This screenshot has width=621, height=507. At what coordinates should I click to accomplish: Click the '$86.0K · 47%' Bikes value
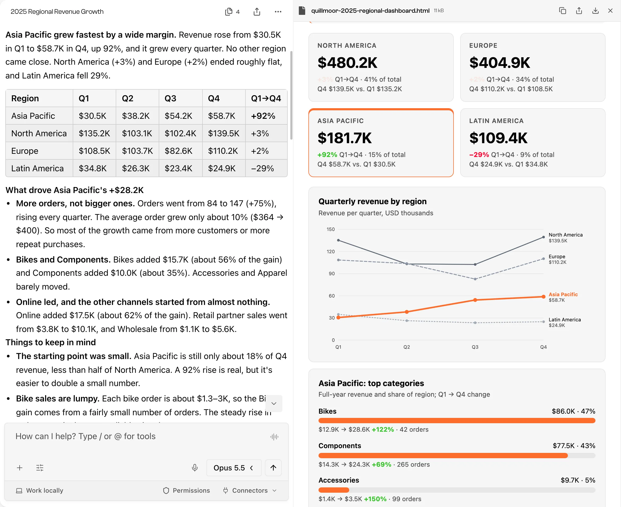coord(573,411)
